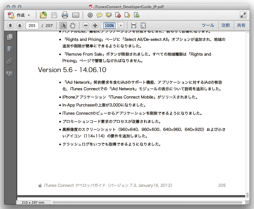The height and width of the screenshot is (209, 254).
Task: Open preferences via gear icon
Action: coord(90,15)
